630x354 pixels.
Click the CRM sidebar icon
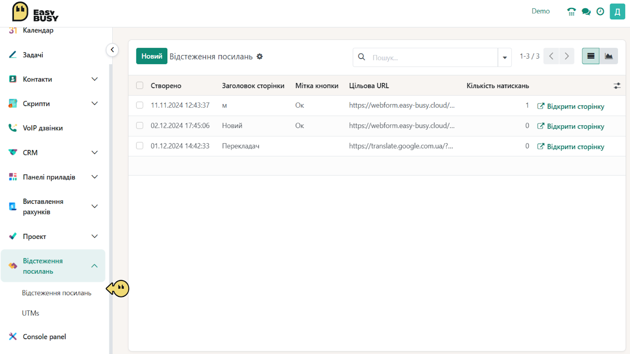click(13, 153)
